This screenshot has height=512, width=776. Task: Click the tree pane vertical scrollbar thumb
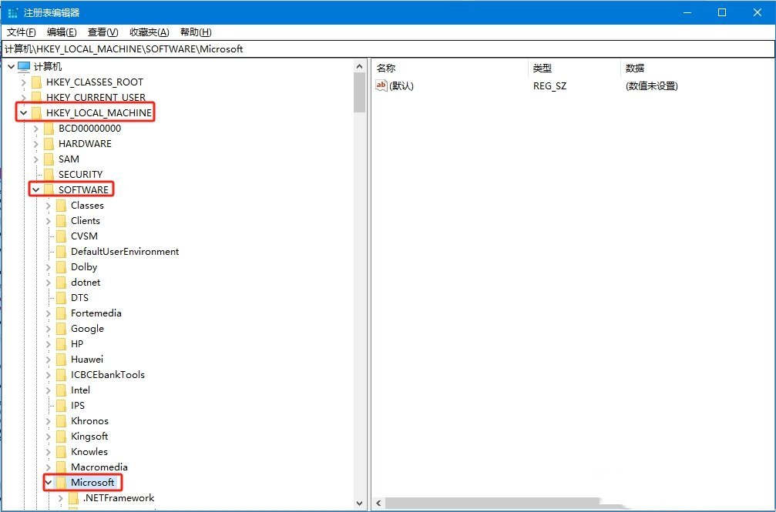click(x=359, y=92)
